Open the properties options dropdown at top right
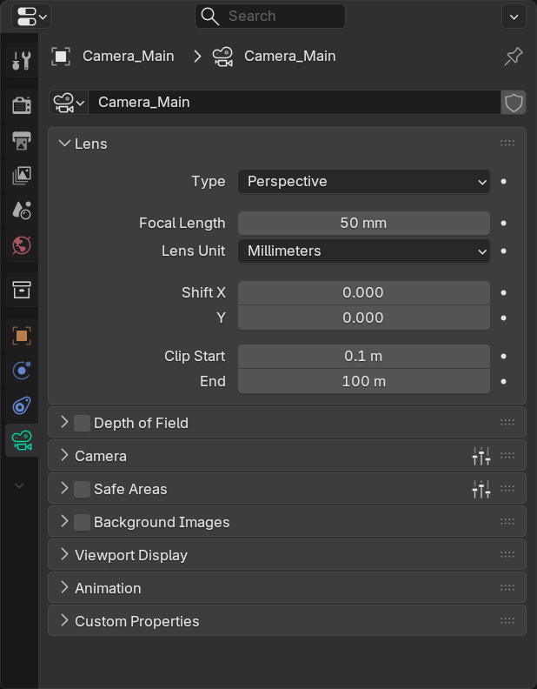 coord(514,17)
